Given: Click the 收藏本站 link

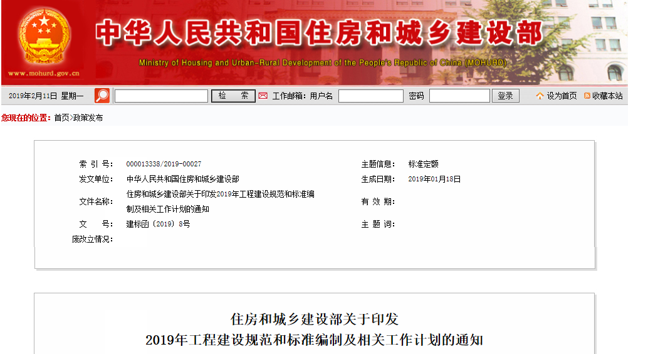Looking at the screenshot, I should [x=607, y=96].
